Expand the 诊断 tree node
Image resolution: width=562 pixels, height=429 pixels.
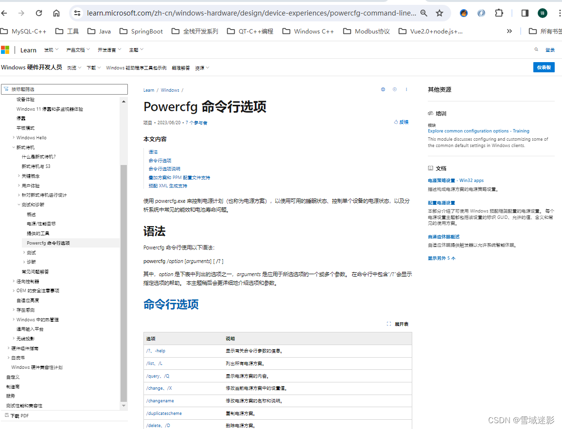point(24,262)
